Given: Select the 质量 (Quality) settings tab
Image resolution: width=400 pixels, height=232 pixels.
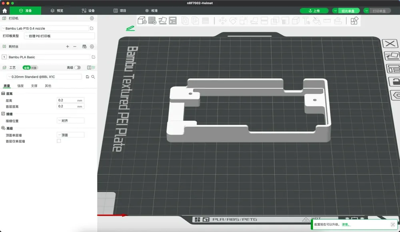Looking at the screenshot, I should 7,86.
